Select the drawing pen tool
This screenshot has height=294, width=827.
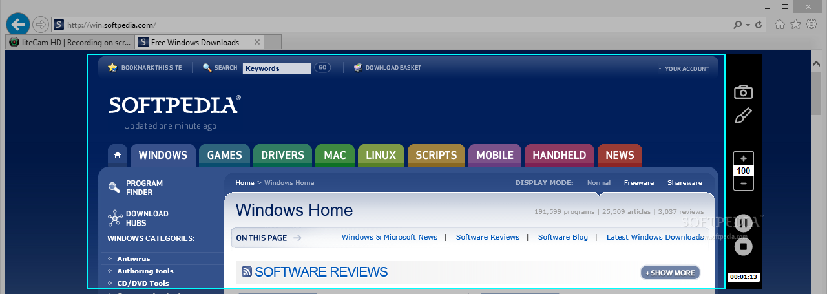pyautogui.click(x=744, y=116)
